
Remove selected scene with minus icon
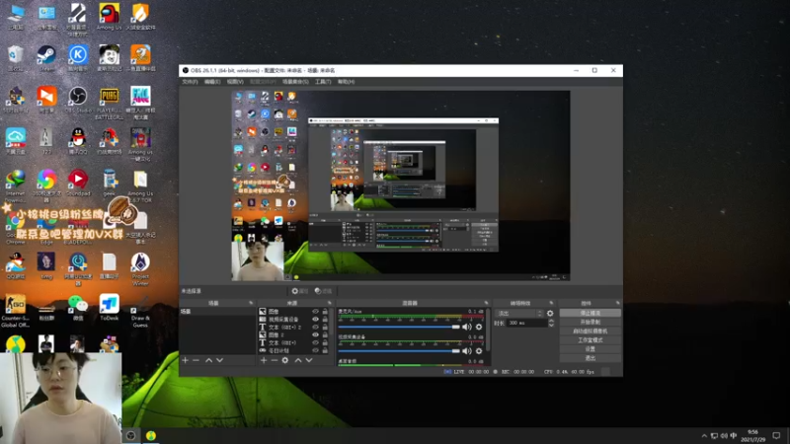pos(196,360)
